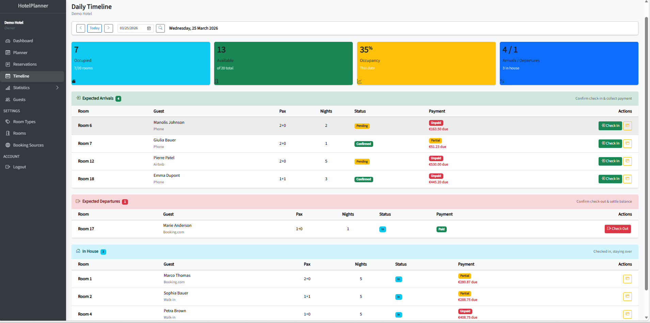650x323 pixels.
Task: Open payment card icon for Room 6
Action: (x=628, y=126)
